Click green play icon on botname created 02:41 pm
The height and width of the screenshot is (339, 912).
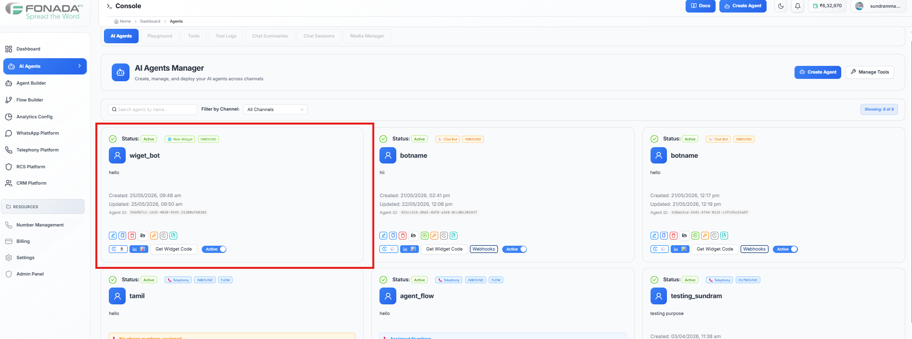(x=424, y=236)
